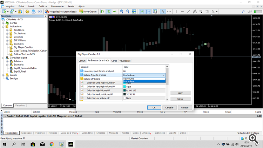Click the new chart toolbar icon
Screen dimensions: 263x148
[4, 12]
